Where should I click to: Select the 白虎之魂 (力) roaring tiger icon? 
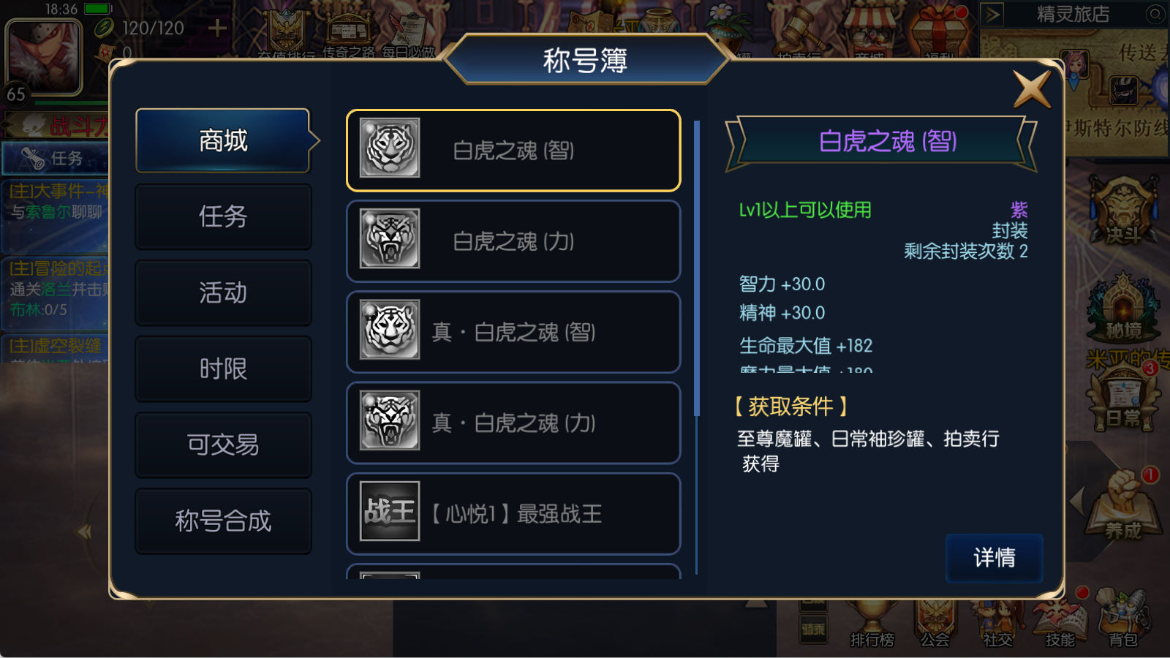[x=390, y=239]
